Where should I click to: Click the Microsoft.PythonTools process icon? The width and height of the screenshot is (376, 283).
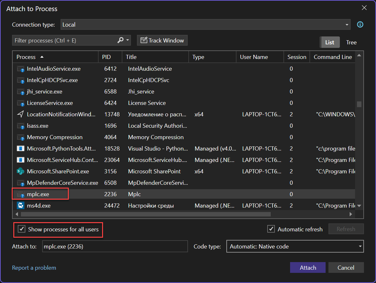(21, 149)
